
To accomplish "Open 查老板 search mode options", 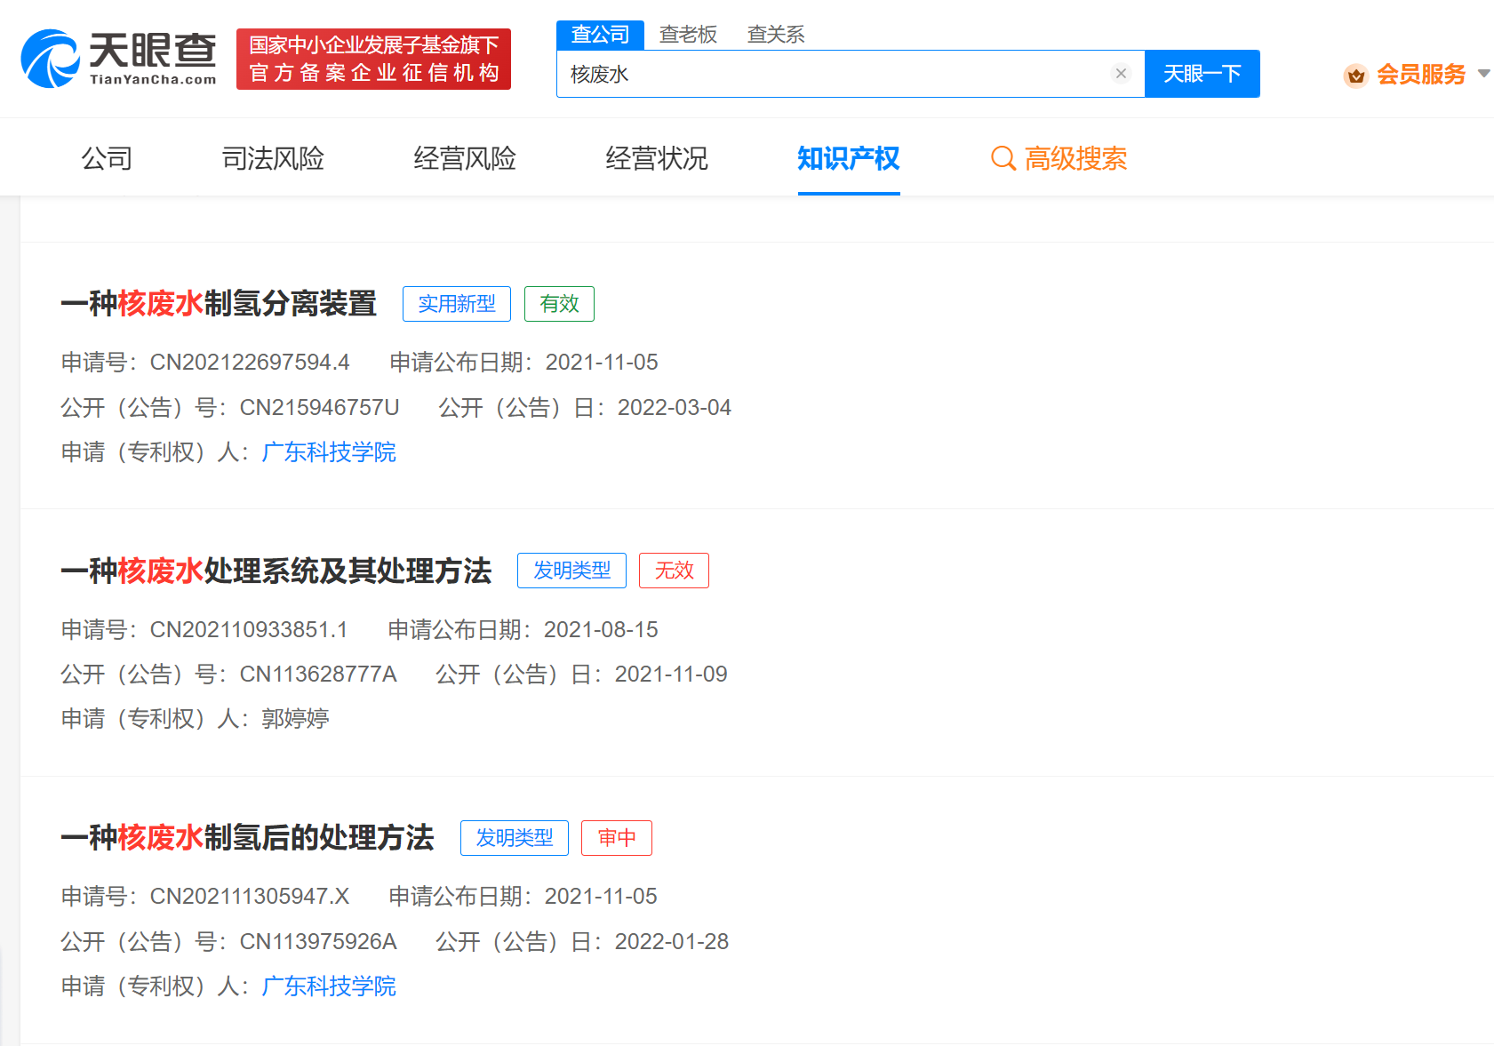I will pyautogui.click(x=688, y=34).
